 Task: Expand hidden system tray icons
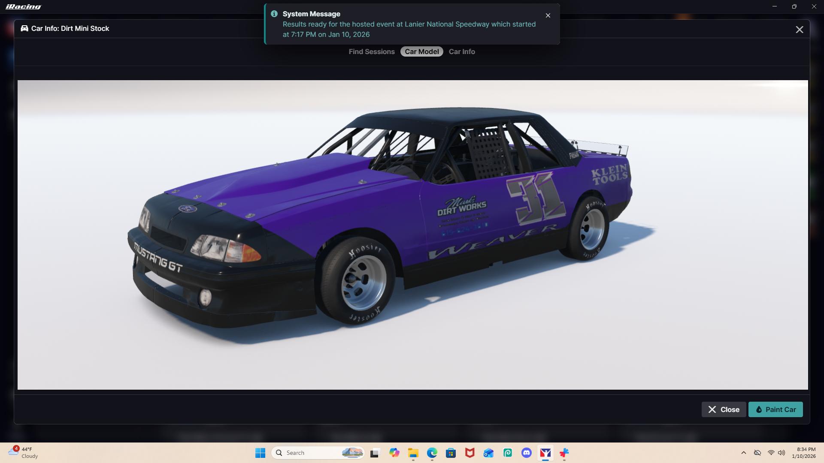click(743, 453)
